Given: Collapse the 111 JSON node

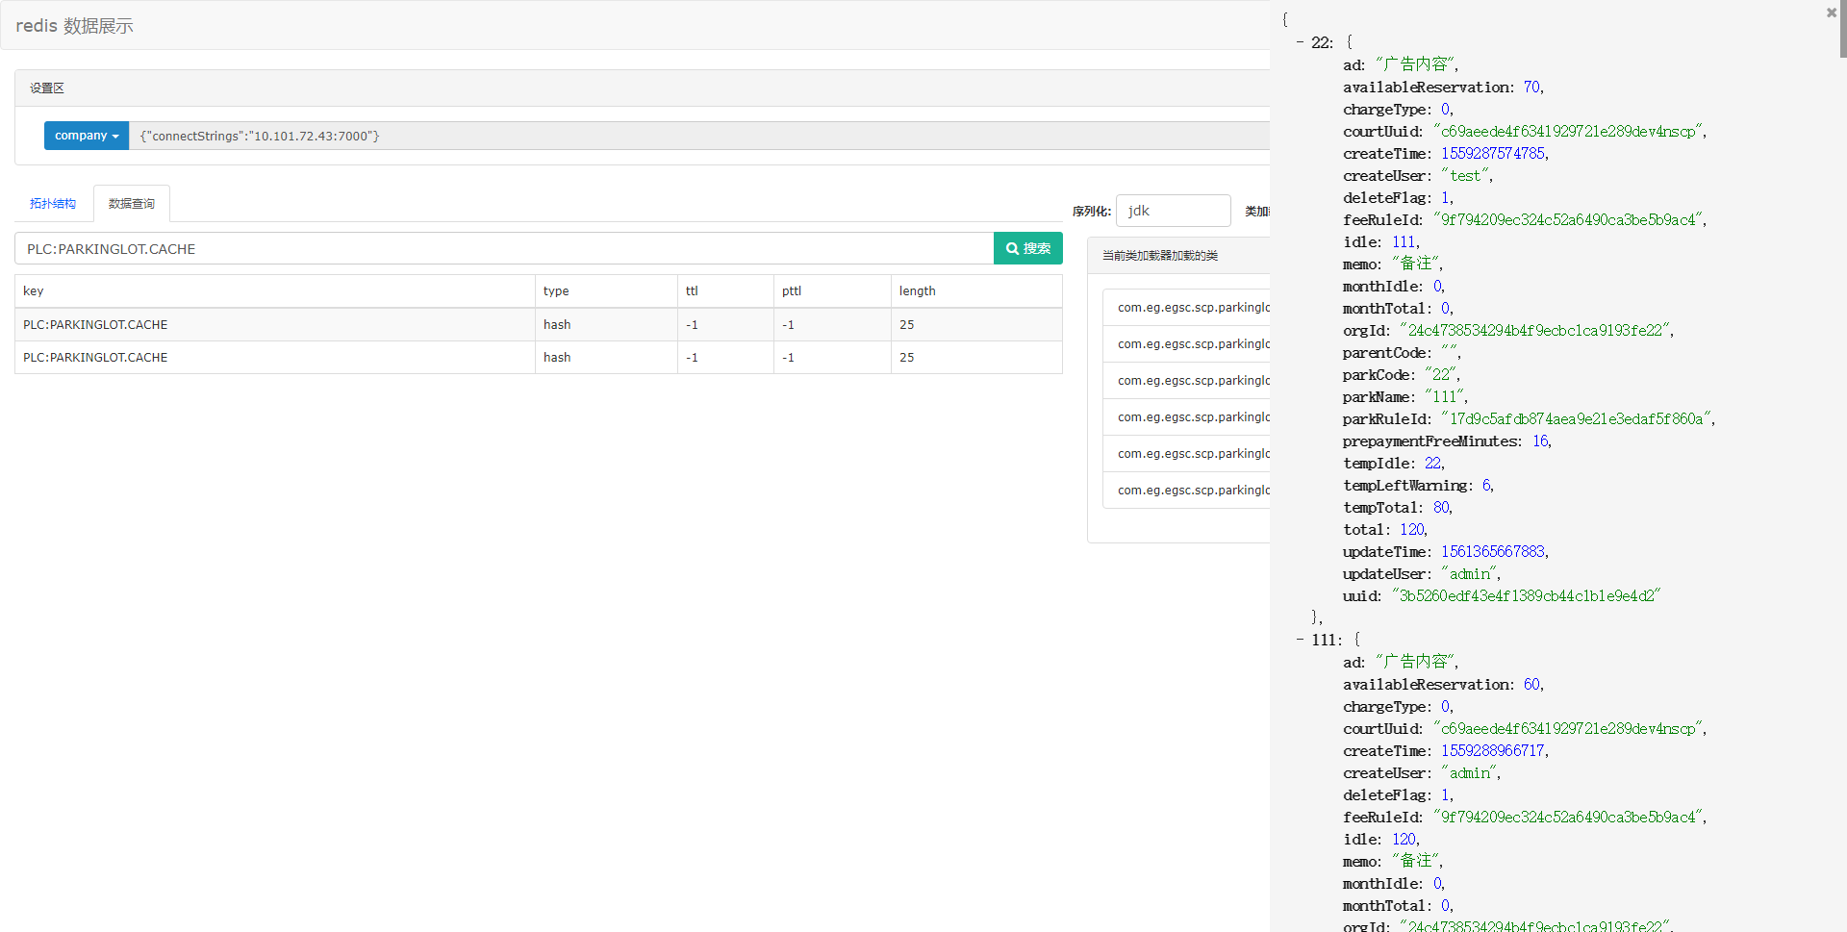Looking at the screenshot, I should tap(1301, 640).
